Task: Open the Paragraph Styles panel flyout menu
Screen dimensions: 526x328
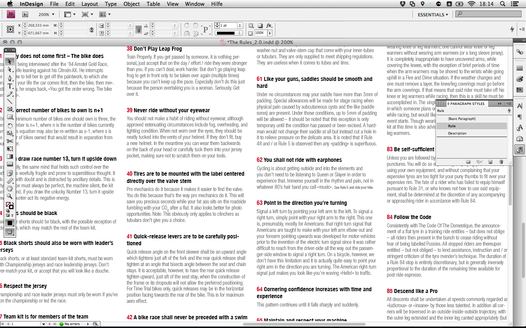Action: [x=509, y=104]
